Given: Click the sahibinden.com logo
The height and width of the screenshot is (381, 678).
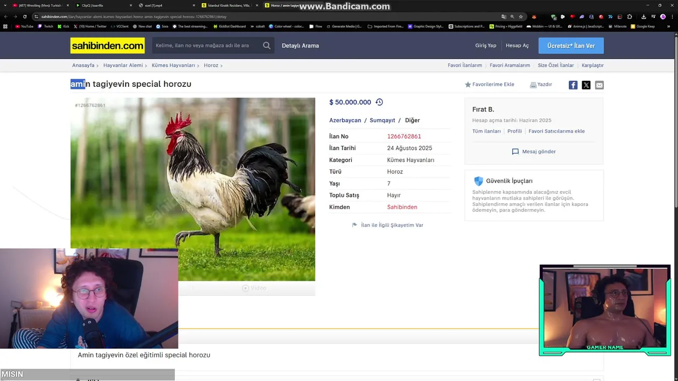Looking at the screenshot, I should (x=108, y=46).
